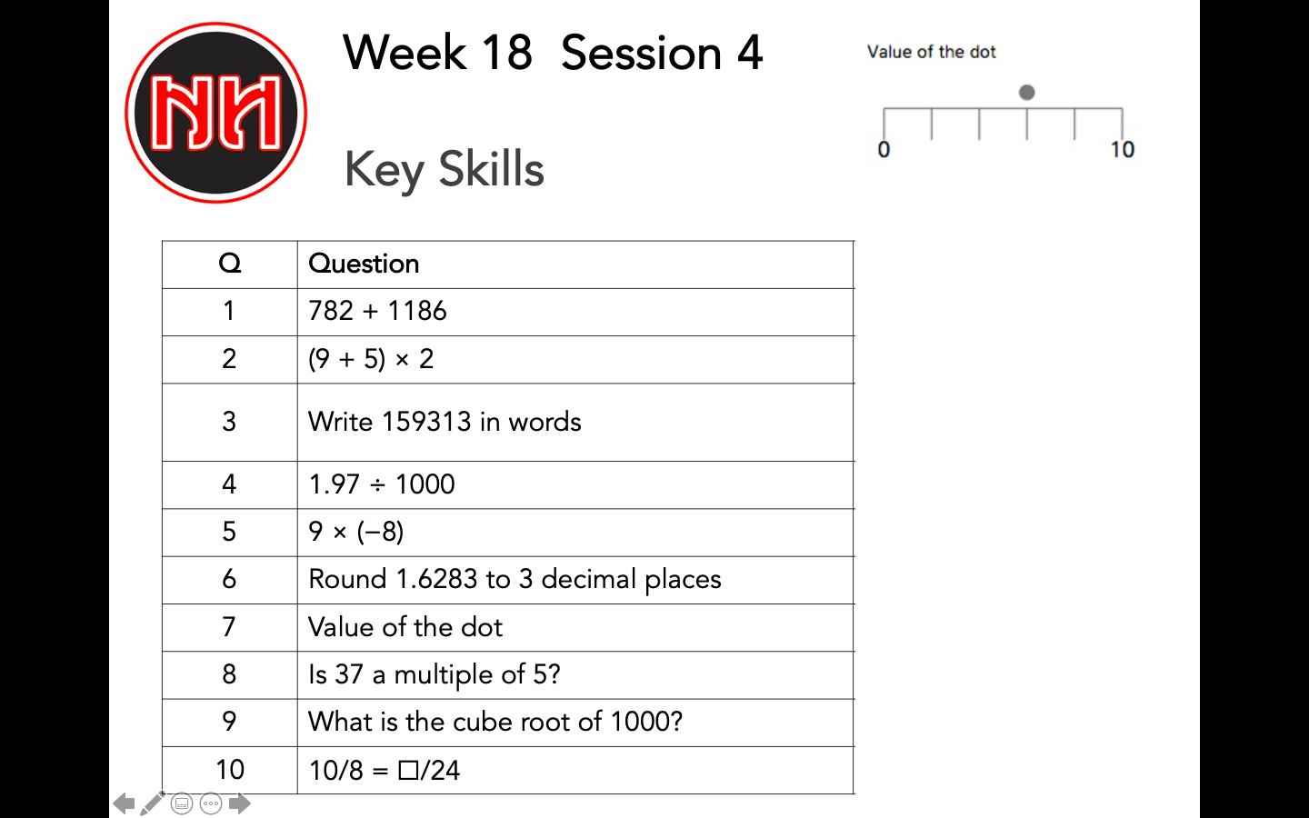
Task: Advance to next slide arrow
Action: [x=240, y=803]
